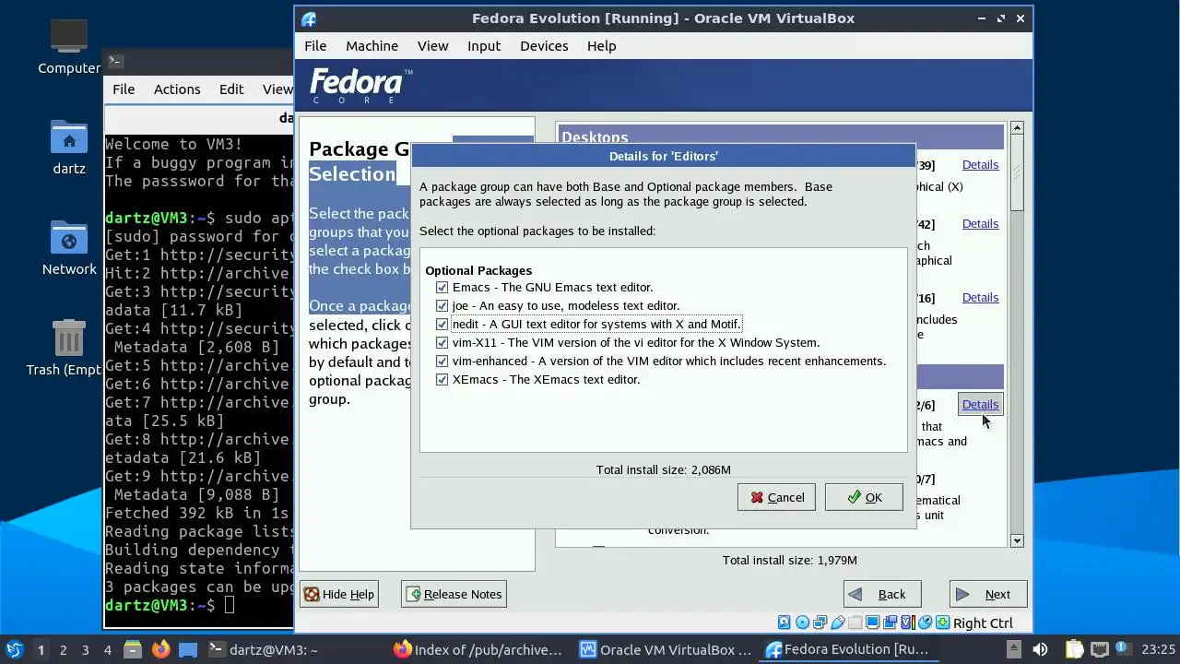Image resolution: width=1180 pixels, height=664 pixels.
Task: Click the shared folders status icon
Action: pos(855,622)
